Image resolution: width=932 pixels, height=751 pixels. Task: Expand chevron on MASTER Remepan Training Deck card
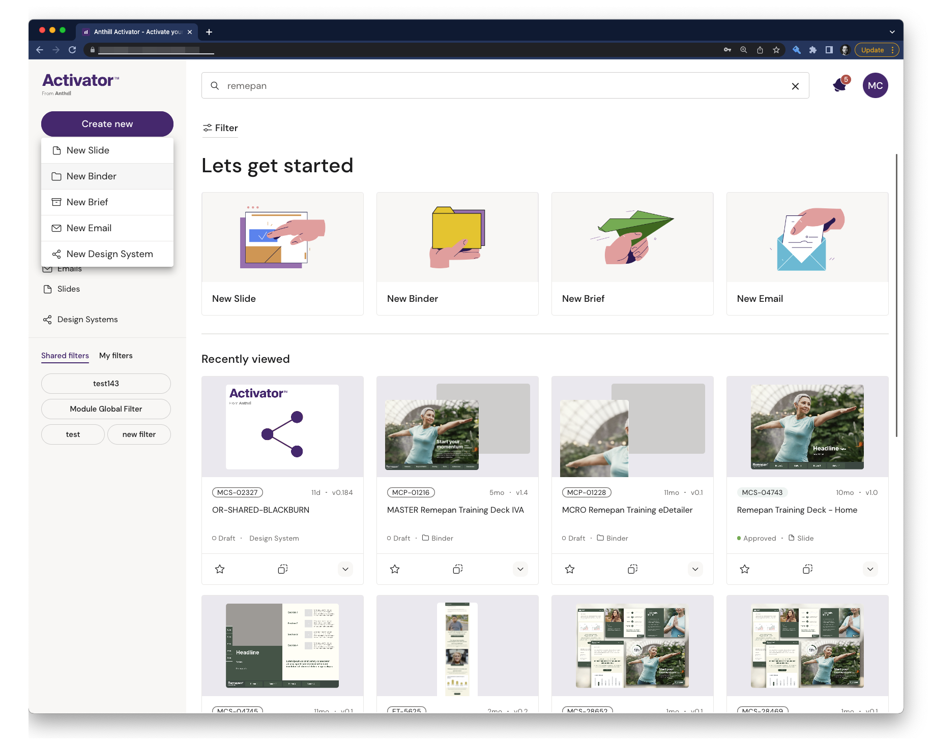[520, 569]
